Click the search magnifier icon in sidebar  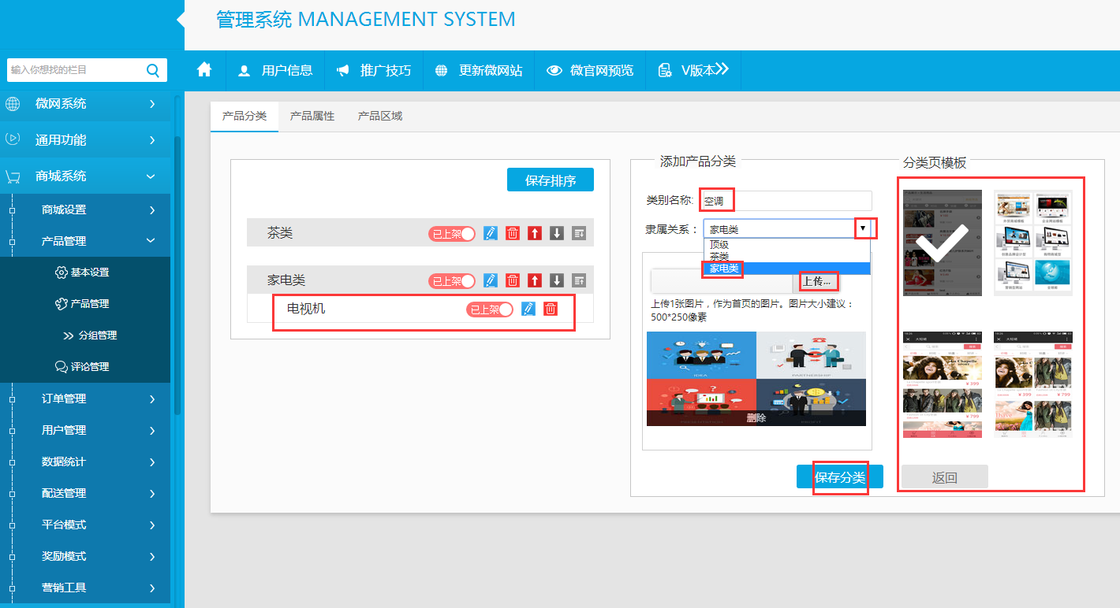click(152, 70)
